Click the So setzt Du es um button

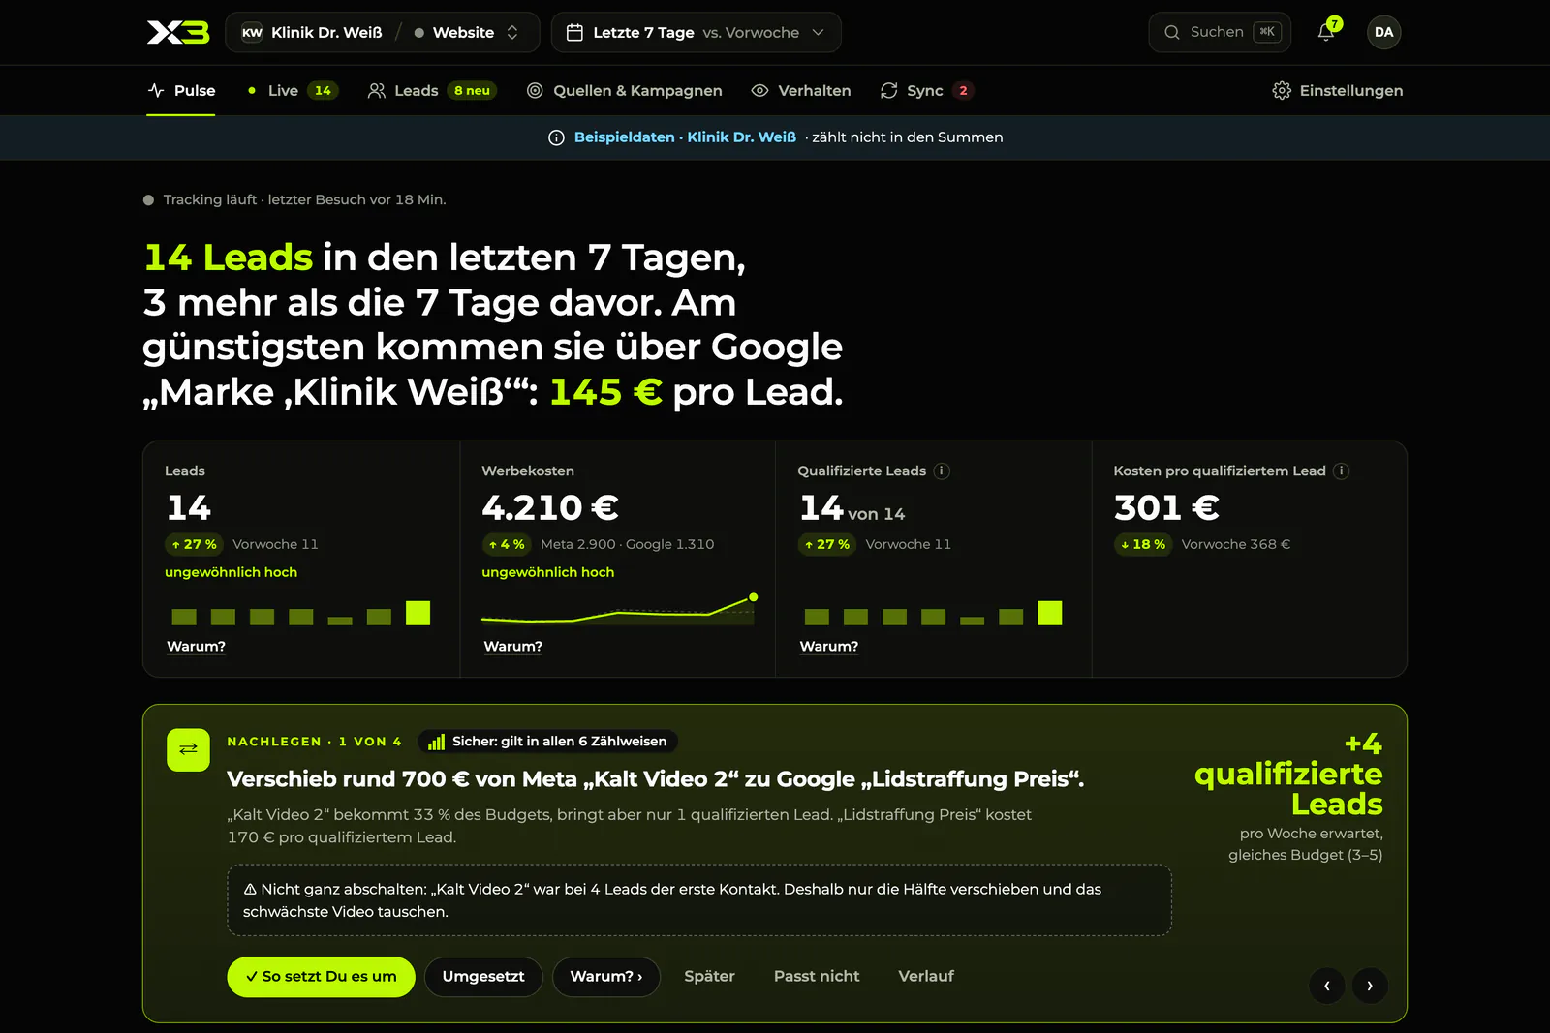(x=321, y=976)
